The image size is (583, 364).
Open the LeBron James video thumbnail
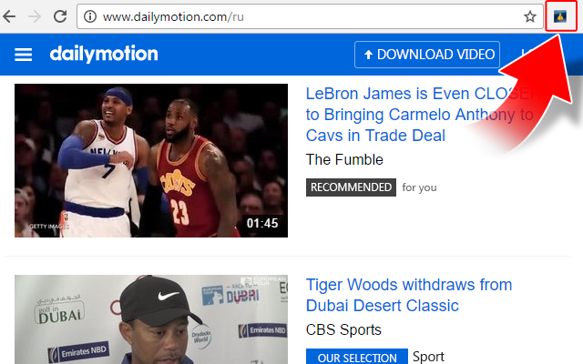[151, 160]
